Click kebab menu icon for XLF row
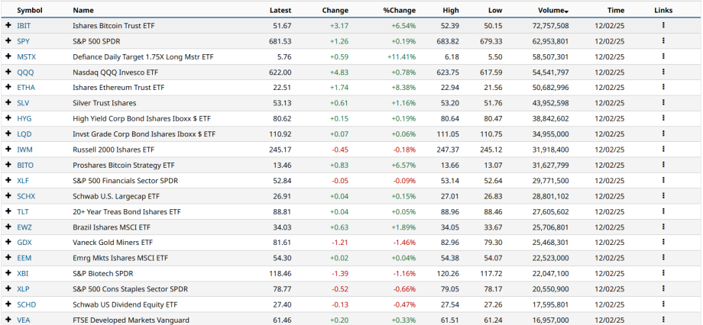 663,180
